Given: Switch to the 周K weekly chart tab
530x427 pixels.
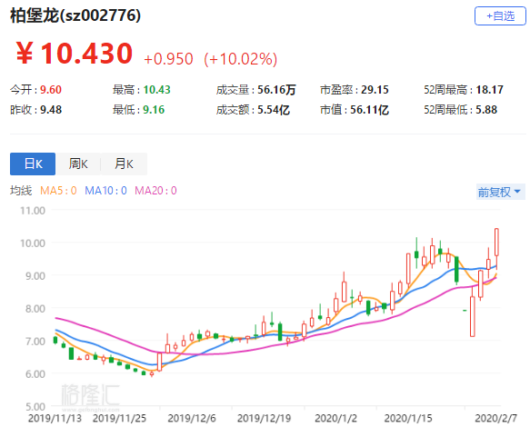Looking at the screenshot, I should click(78, 164).
